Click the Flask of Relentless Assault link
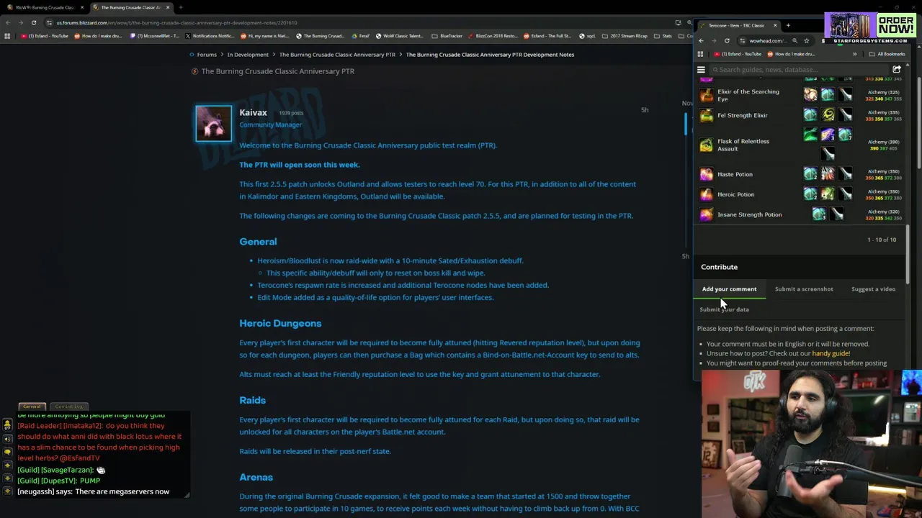 pyautogui.click(x=743, y=145)
